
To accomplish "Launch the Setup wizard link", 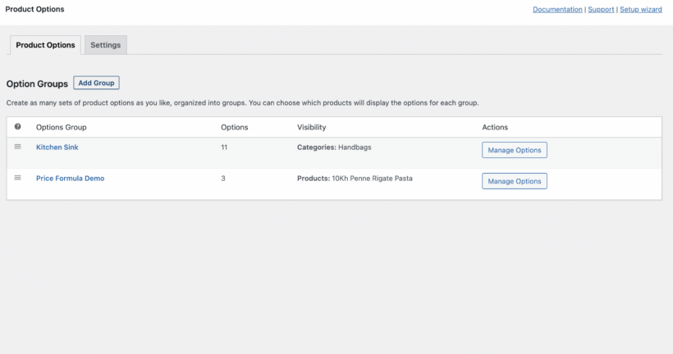I will coord(640,10).
